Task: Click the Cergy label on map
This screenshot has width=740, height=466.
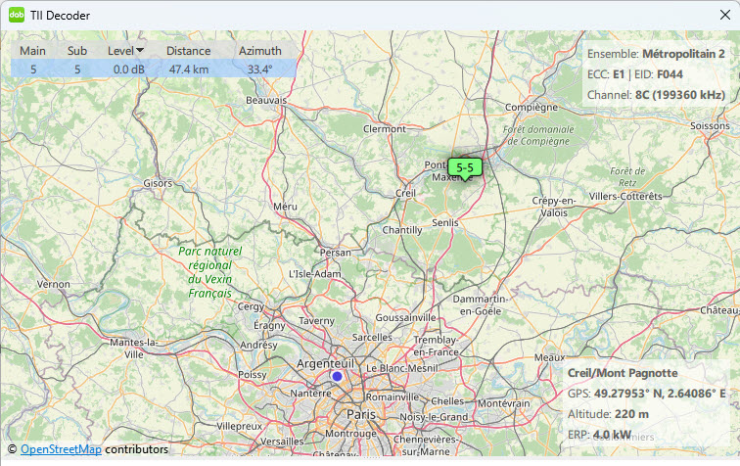Action: click(x=251, y=306)
